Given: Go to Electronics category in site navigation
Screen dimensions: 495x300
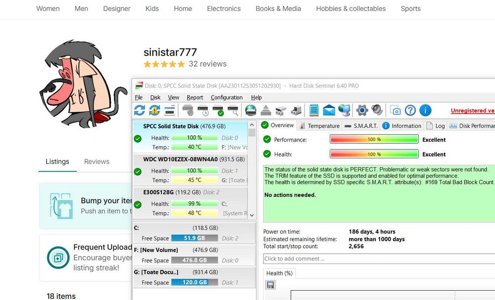Looking at the screenshot, I should coord(224,9).
